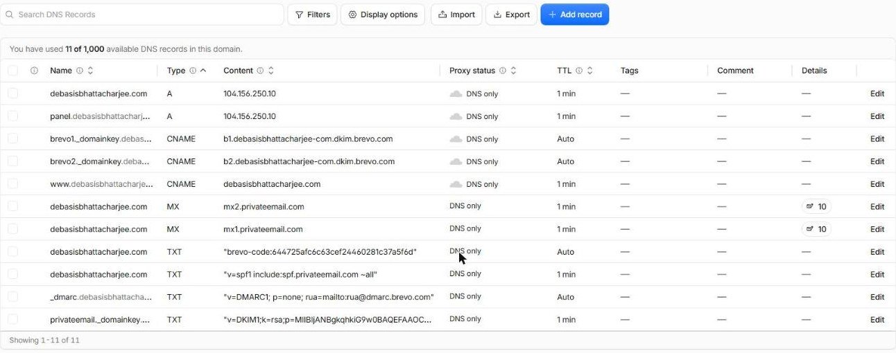
Task: Click the Comment column header
Action: pos(735,71)
